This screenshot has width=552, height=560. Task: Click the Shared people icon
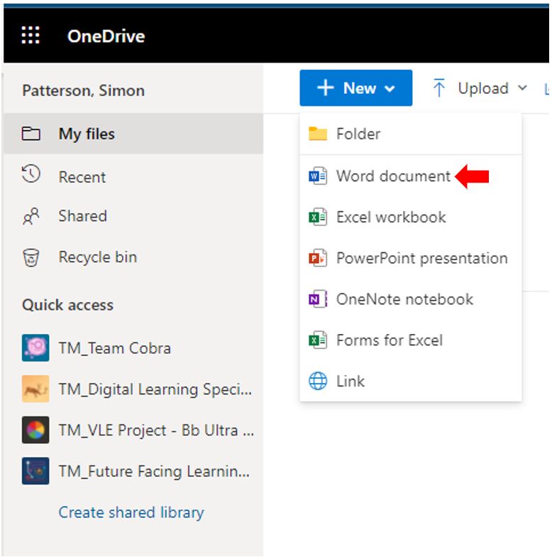[x=31, y=216]
